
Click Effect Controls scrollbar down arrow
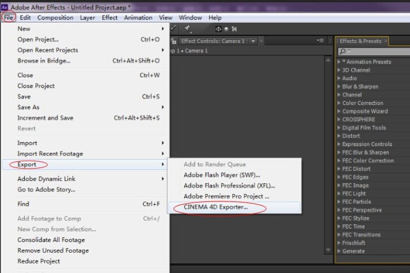[328, 250]
